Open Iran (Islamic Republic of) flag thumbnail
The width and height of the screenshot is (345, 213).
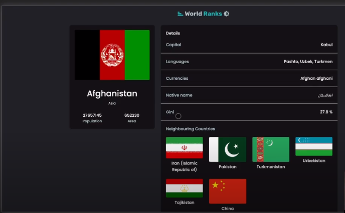pos(185,148)
